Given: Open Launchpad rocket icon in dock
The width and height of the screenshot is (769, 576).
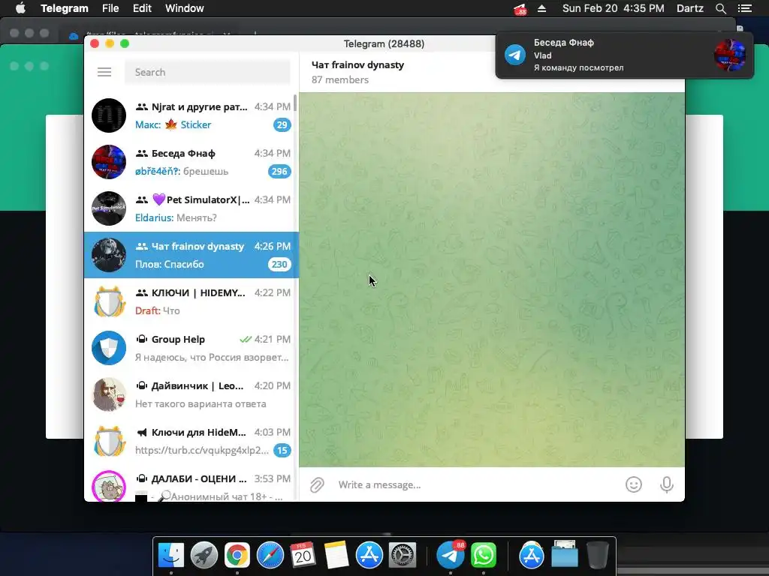Looking at the screenshot, I should click(x=204, y=556).
